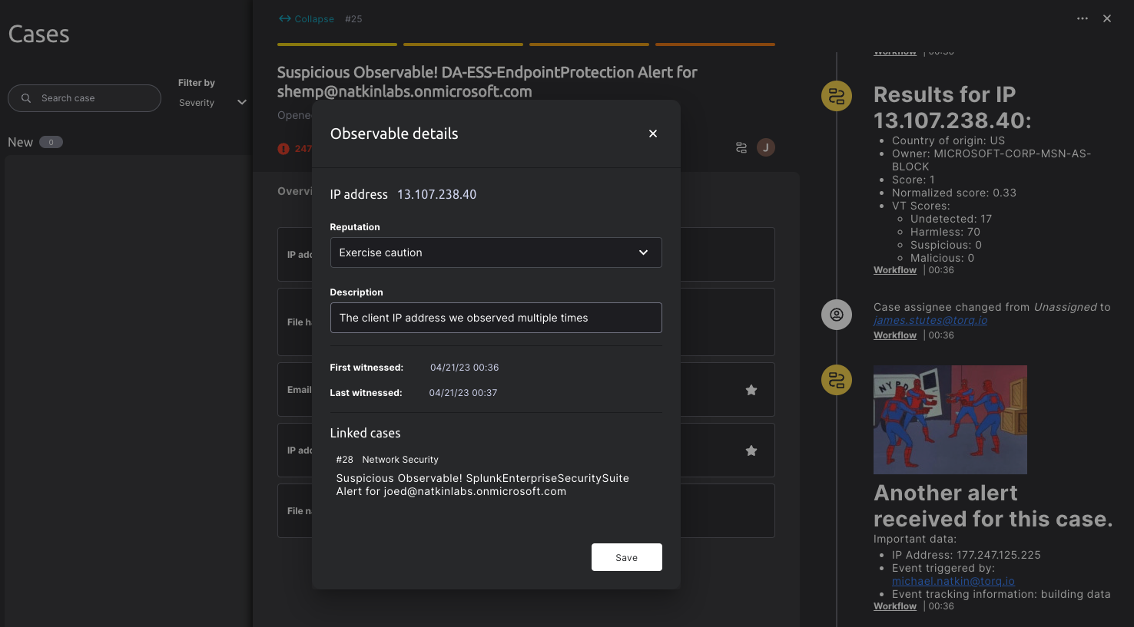The height and width of the screenshot is (627, 1134).
Task: Open linked case #28 Network Security
Action: click(x=482, y=475)
